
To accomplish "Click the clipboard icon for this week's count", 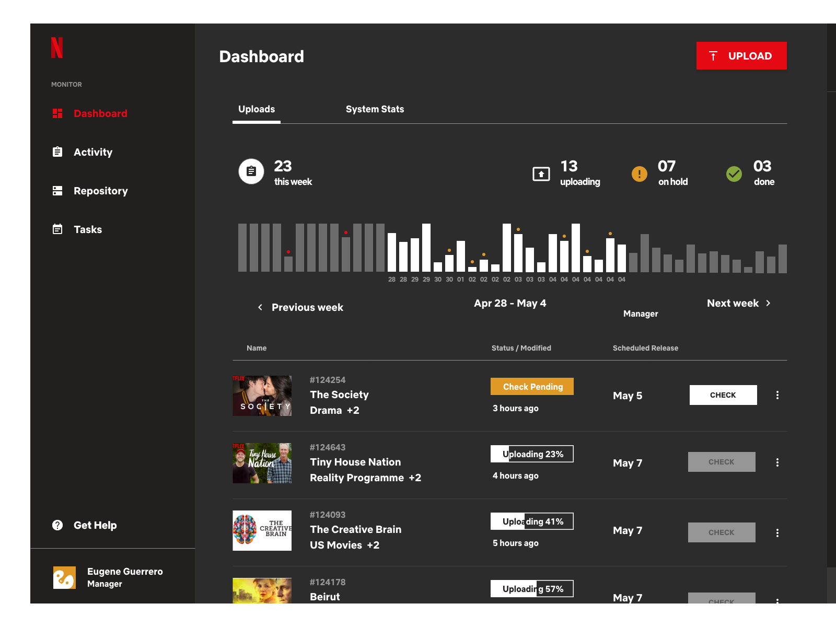I will click(x=251, y=171).
